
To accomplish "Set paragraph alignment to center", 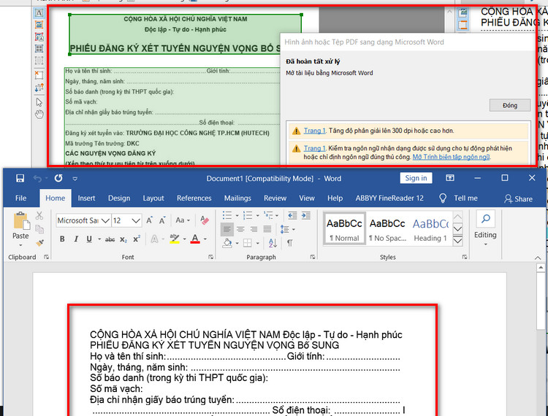I will point(240,229).
